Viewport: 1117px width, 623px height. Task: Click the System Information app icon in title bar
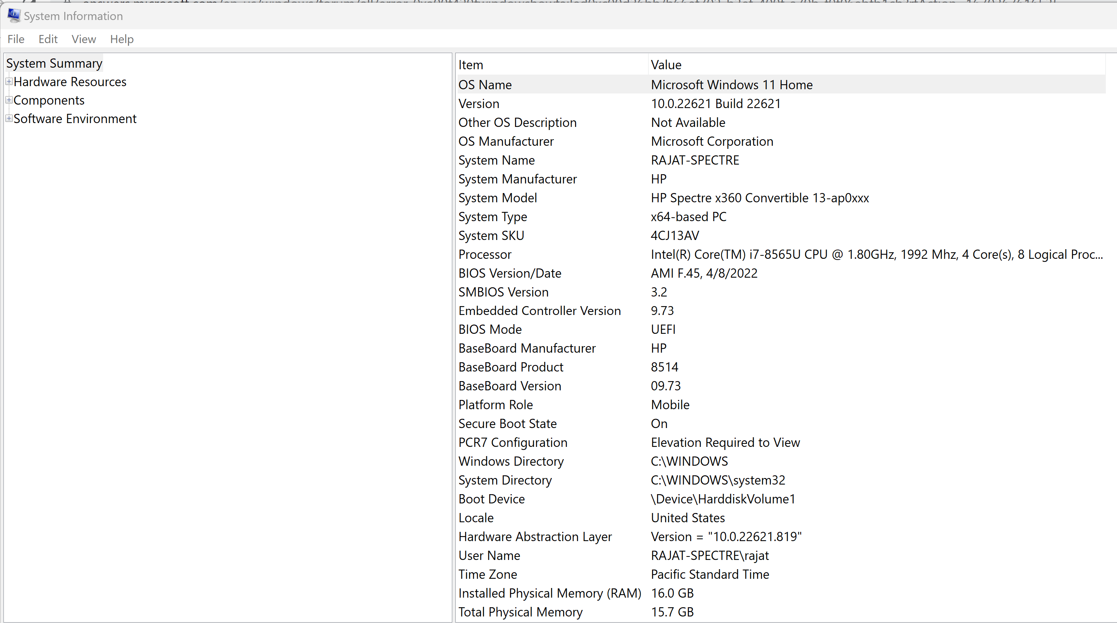[x=13, y=16]
